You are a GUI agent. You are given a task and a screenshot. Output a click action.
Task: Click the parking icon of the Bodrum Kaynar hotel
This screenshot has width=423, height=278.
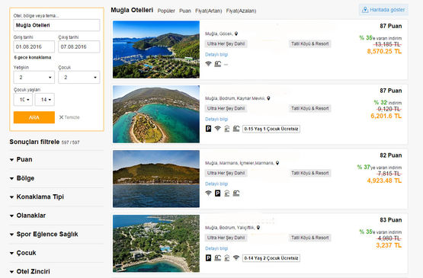[208, 129]
